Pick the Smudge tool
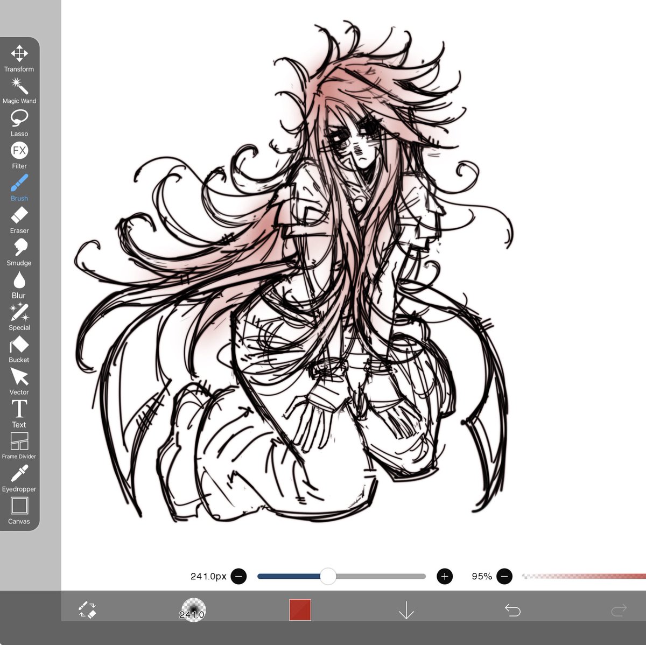The image size is (646, 645). [19, 252]
